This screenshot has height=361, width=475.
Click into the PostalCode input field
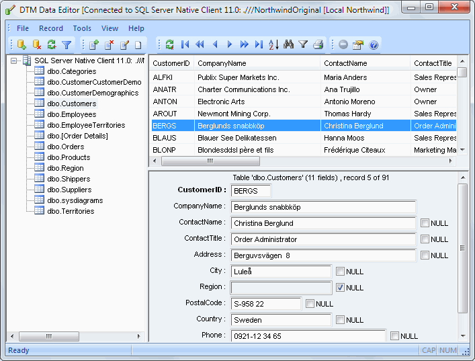coord(266,304)
